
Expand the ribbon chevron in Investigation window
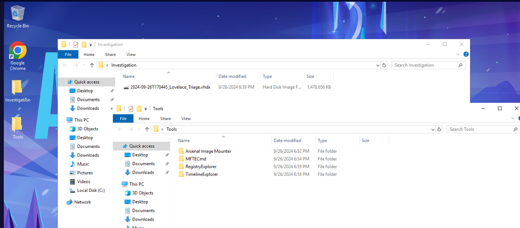click(x=458, y=55)
